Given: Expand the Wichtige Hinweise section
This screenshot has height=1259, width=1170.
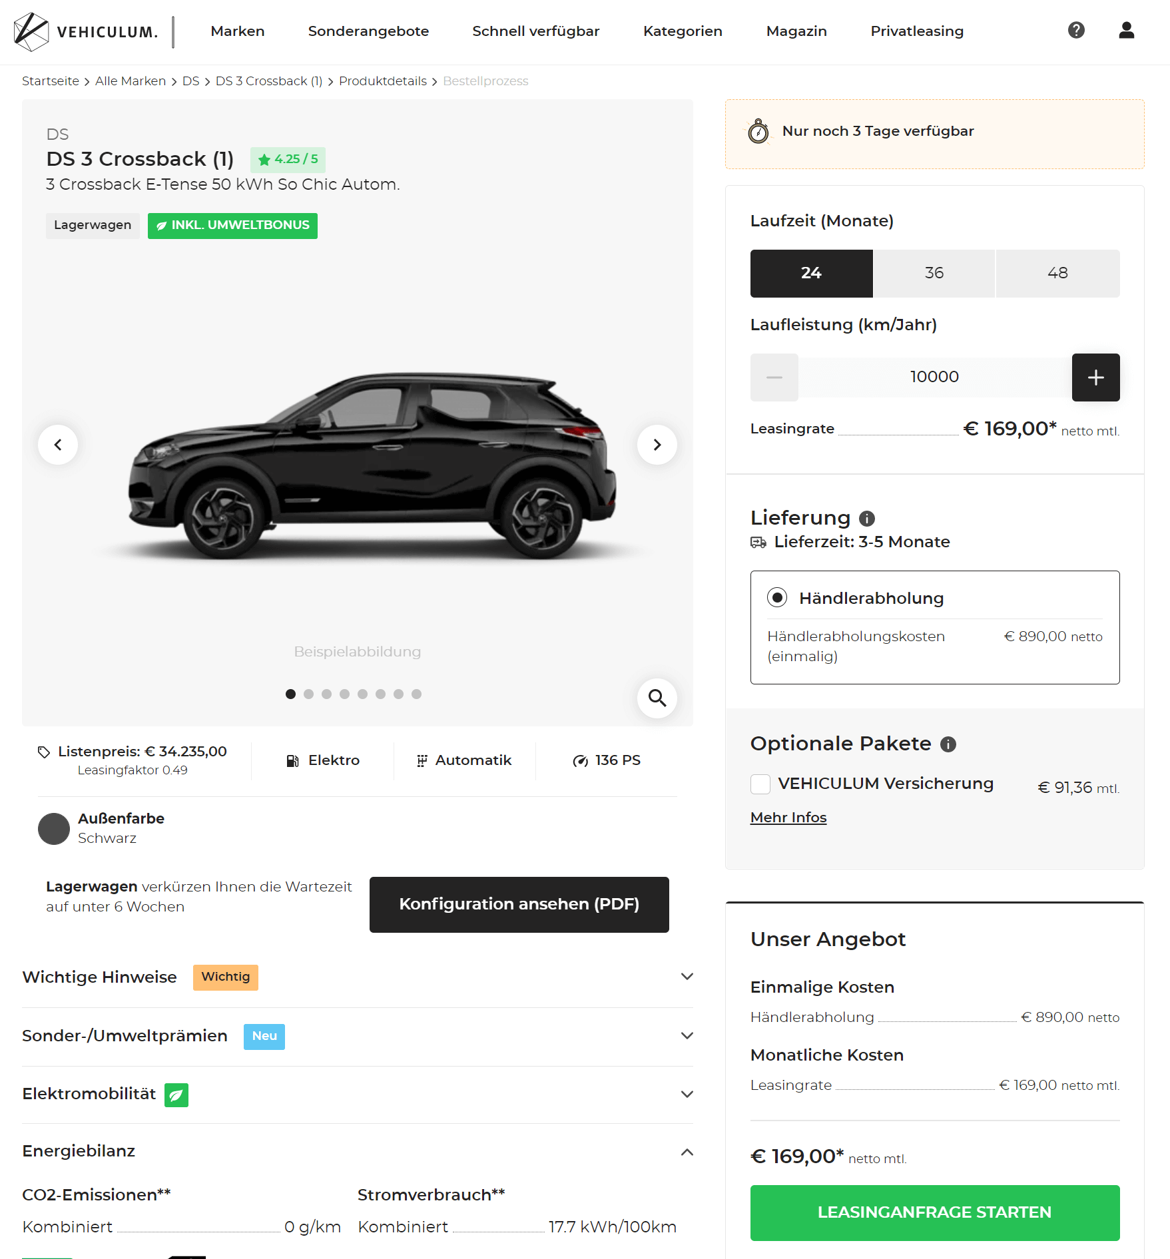Looking at the screenshot, I should pos(358,977).
